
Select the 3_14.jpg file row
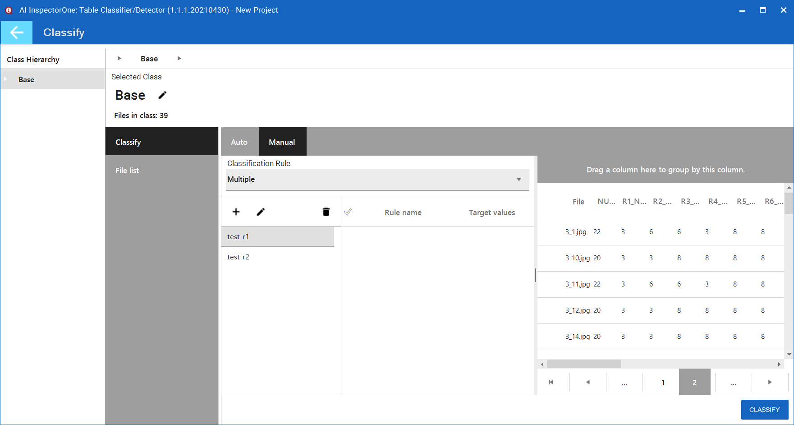tap(661, 337)
